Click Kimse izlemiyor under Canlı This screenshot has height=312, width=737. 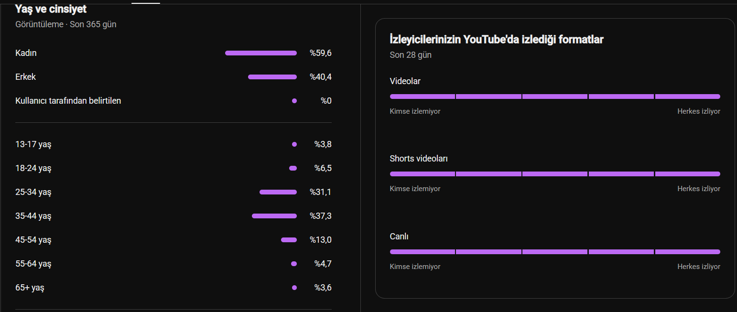(x=415, y=267)
